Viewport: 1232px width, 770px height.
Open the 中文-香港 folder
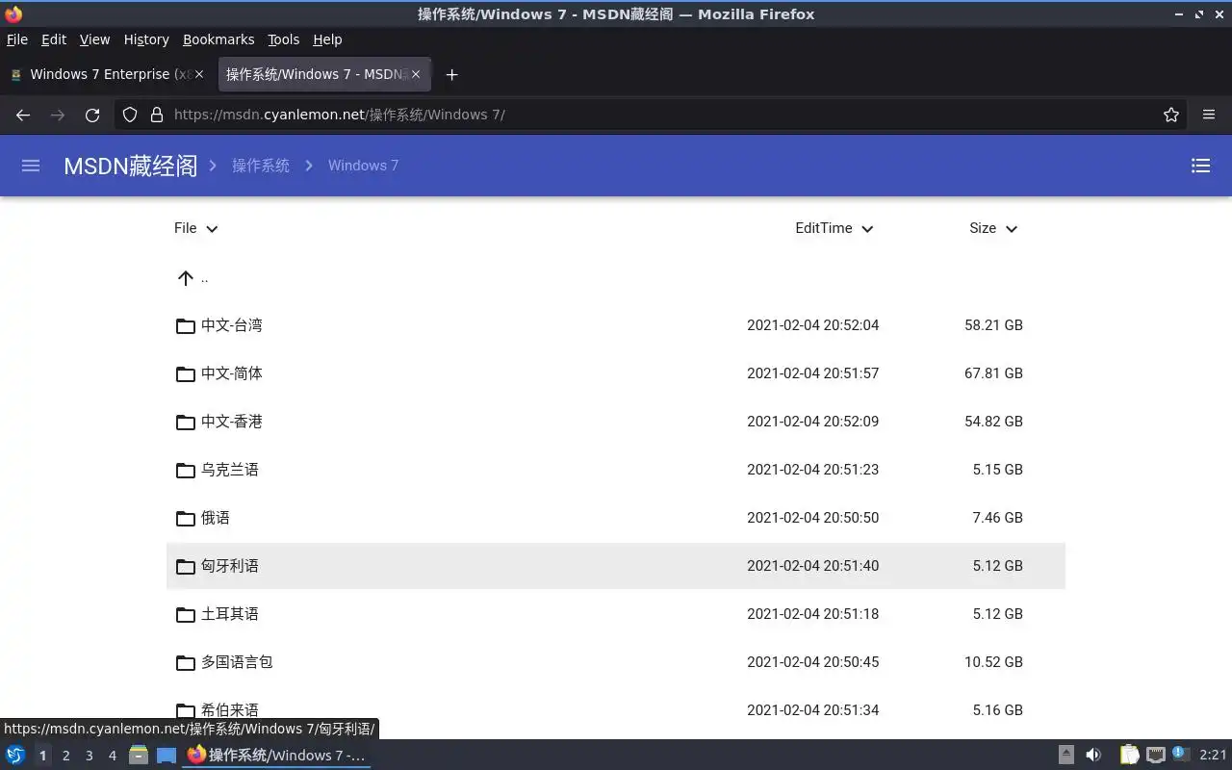(616, 422)
